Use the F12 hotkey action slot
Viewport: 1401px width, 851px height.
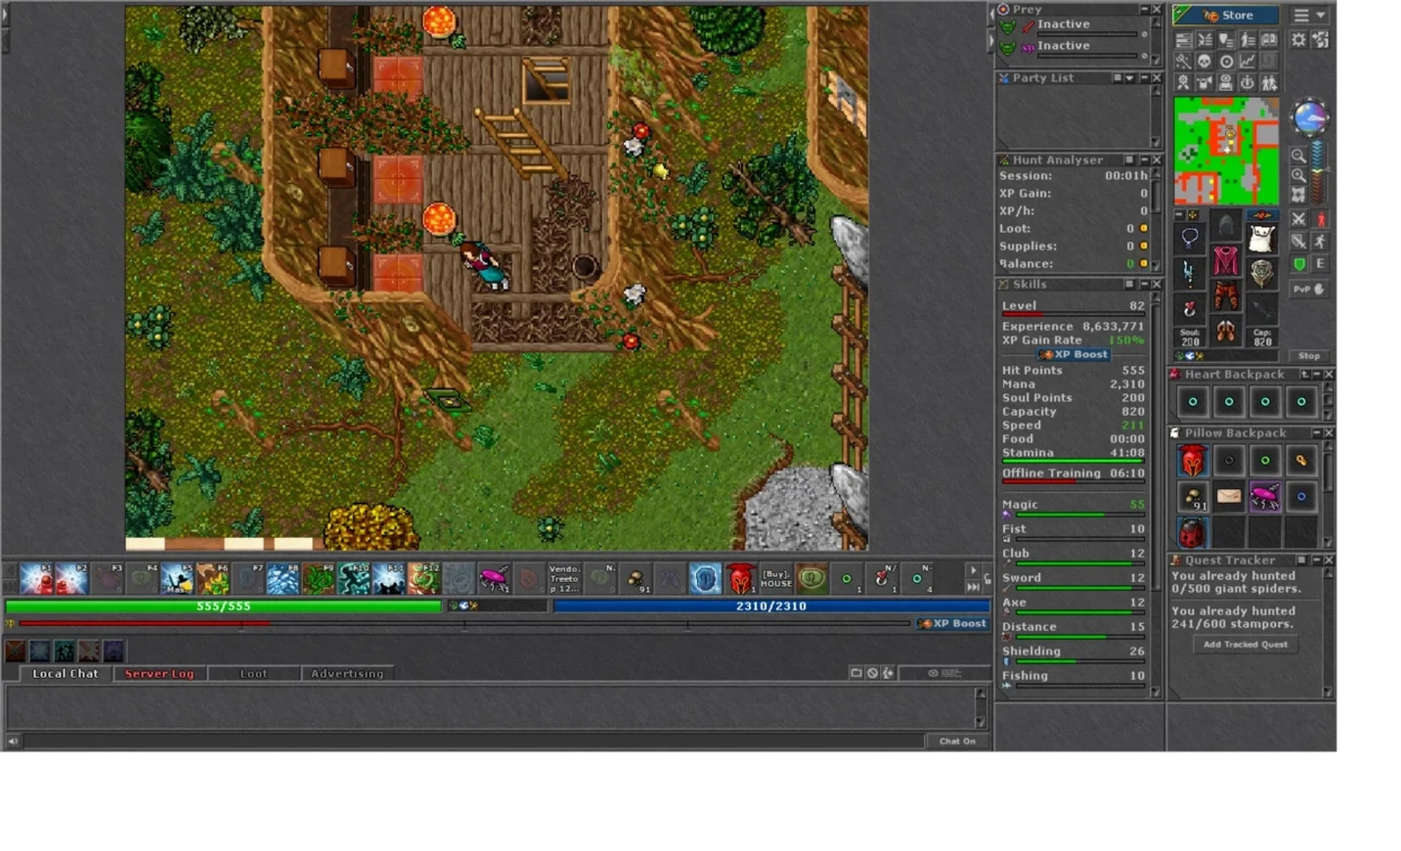[x=423, y=579]
